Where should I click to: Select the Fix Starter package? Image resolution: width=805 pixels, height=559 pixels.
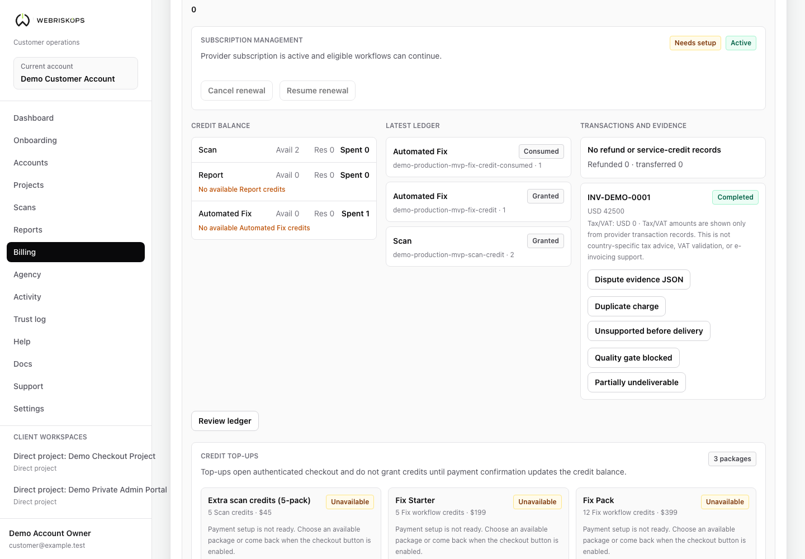coord(479,523)
